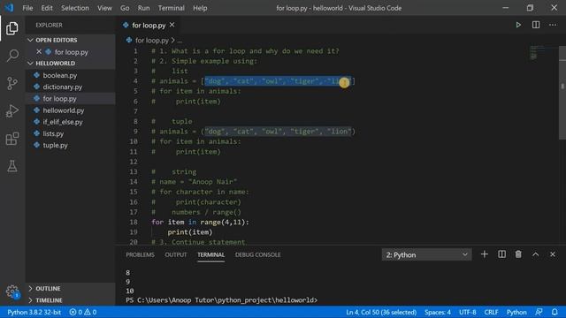Open the Selection menu
This screenshot has height=318, width=566.
pyautogui.click(x=74, y=8)
